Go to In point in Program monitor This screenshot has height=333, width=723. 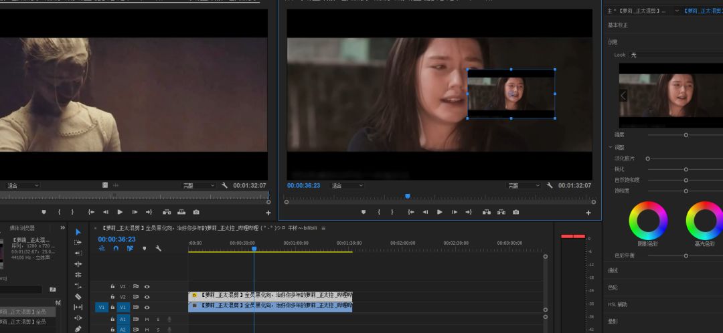pos(411,212)
